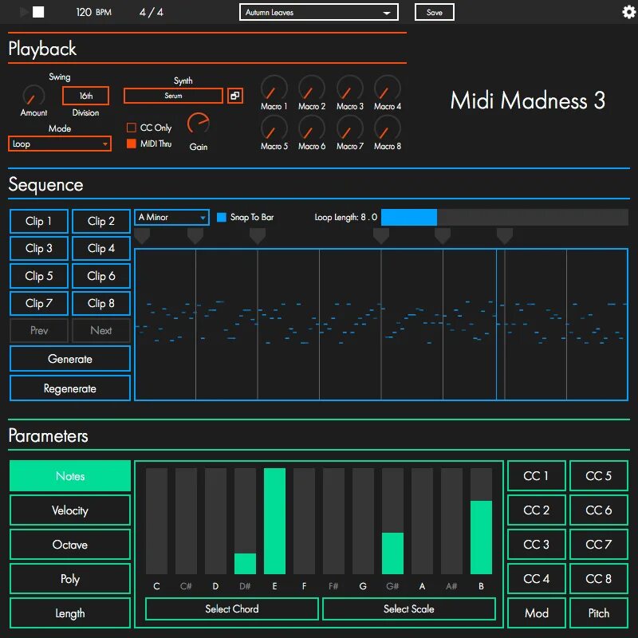Screen dimensions: 638x638
Task: Click the Gain knob
Action: pos(199,124)
